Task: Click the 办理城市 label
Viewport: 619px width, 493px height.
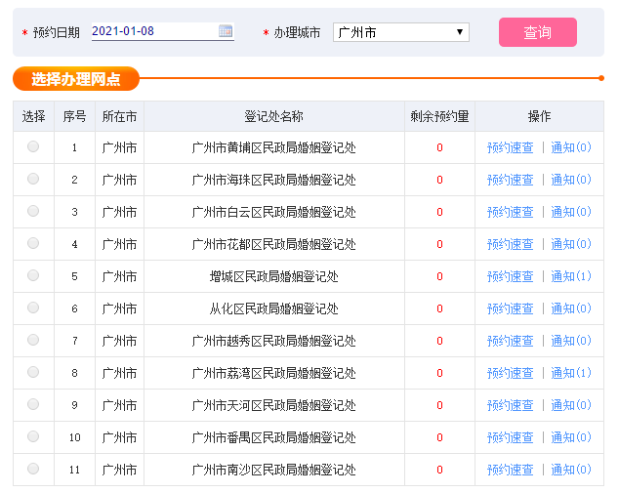Action: tap(297, 32)
